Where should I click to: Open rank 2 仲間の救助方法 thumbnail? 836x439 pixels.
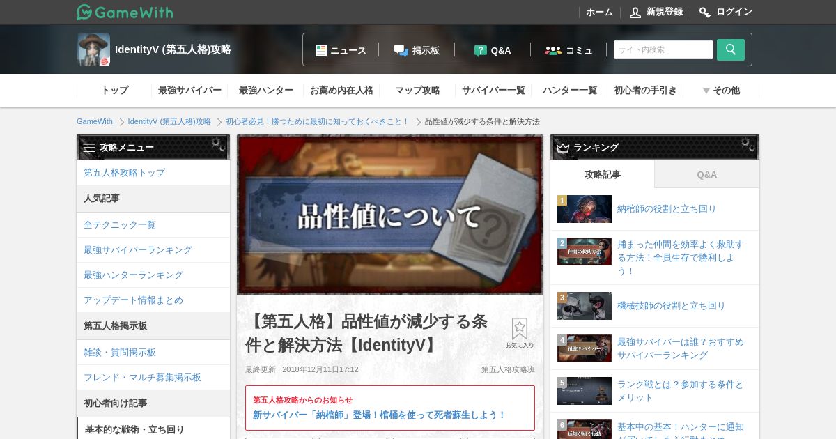pos(585,252)
